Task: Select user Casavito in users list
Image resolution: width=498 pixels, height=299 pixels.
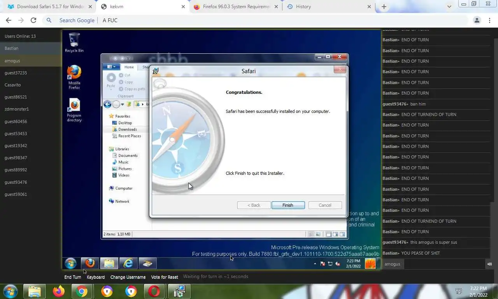Action: [x=31, y=85]
